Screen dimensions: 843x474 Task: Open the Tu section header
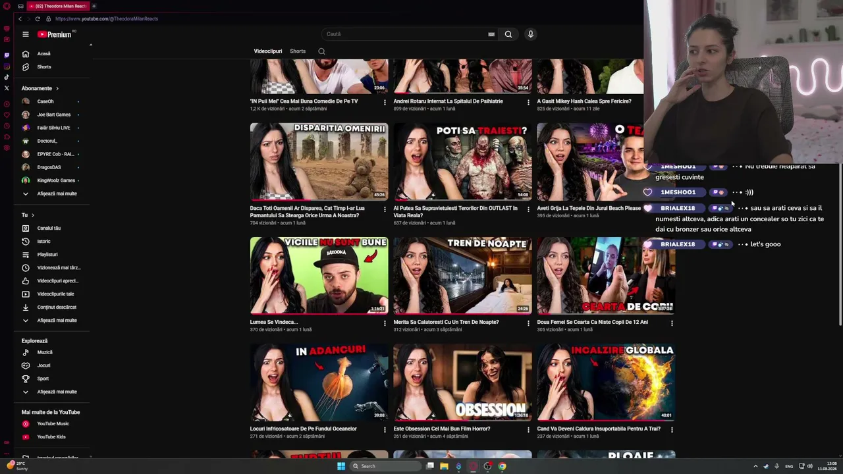click(28, 215)
